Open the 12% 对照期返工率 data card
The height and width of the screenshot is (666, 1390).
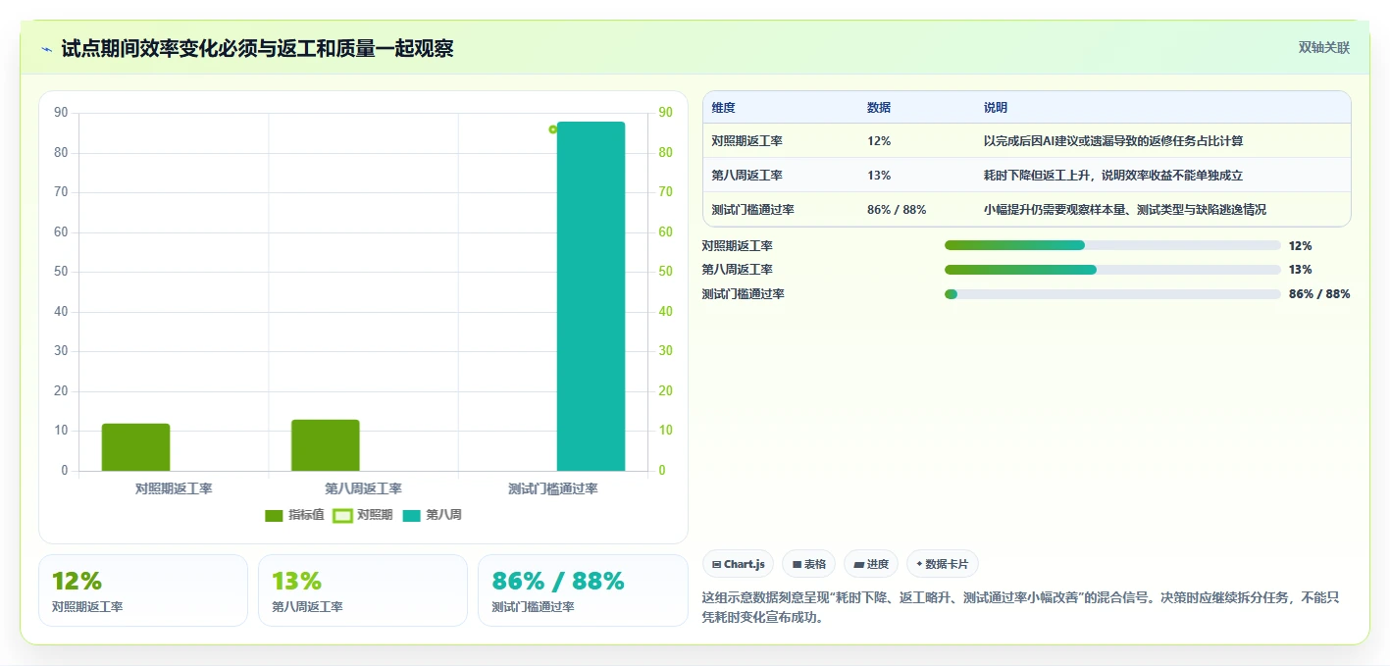[143, 590]
